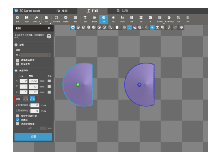Select the measure ruler icon in the toolbar
Image resolution: width=221 pixels, height=158 pixels.
[x=75, y=18]
